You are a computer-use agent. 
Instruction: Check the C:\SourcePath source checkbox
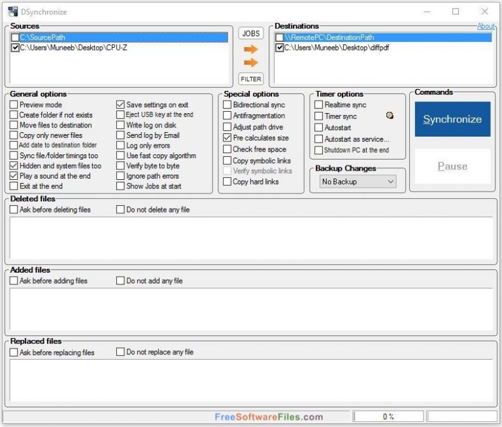15,37
